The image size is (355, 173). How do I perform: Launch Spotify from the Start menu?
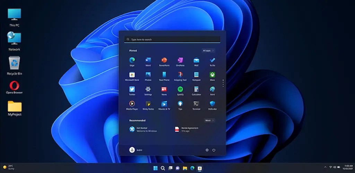[x=180, y=91]
